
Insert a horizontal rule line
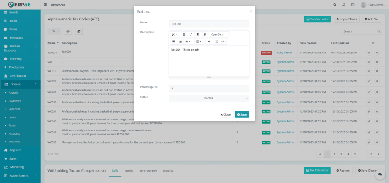click(x=209, y=42)
